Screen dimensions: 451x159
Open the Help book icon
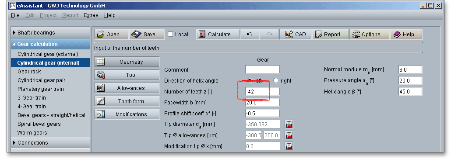tap(406, 34)
